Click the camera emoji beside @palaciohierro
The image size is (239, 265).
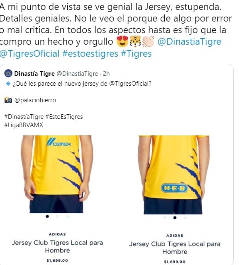pos(8,100)
